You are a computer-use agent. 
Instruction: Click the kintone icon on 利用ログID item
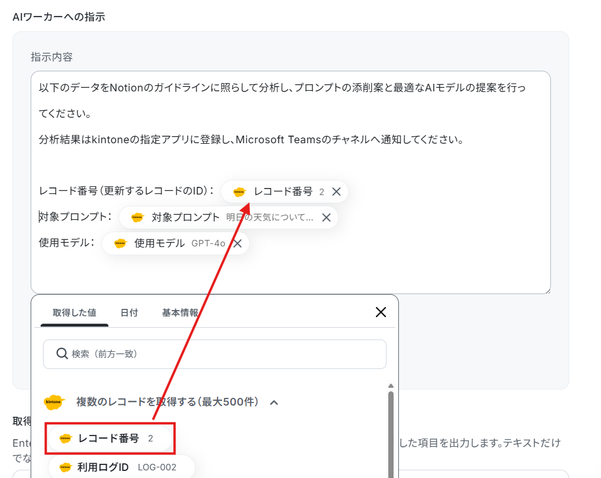65,467
